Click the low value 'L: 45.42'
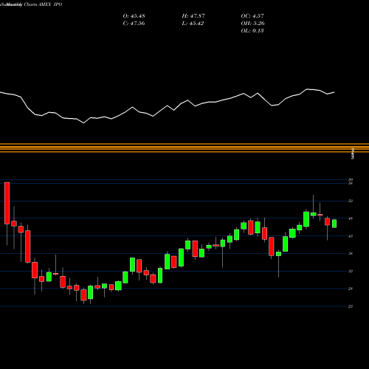The image size is (369, 369). 193,24
